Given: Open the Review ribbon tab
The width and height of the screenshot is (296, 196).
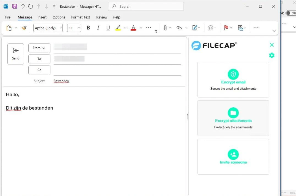Looking at the screenshot, I should pos(102,17).
